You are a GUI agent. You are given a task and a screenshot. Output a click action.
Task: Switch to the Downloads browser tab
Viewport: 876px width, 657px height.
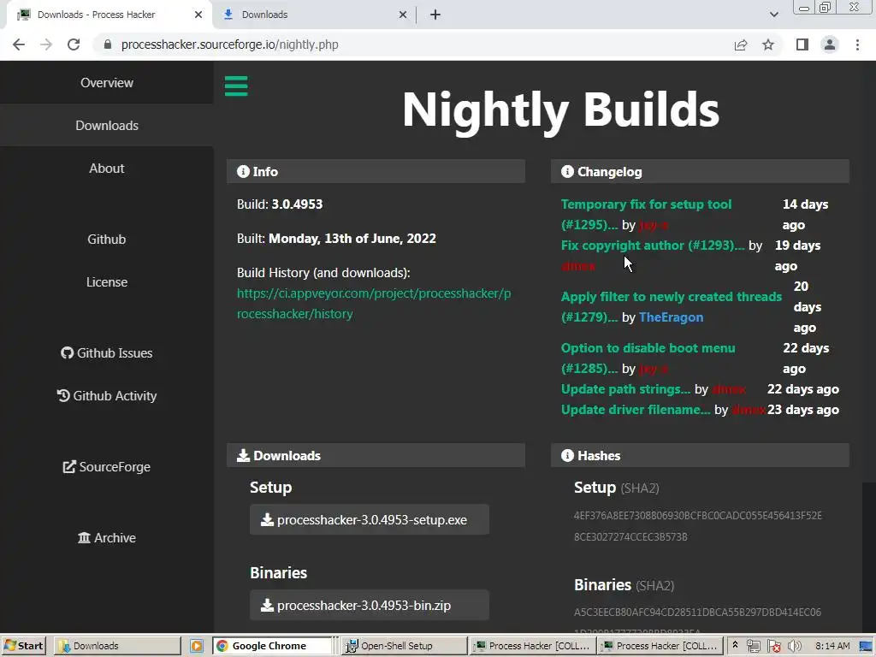tap(313, 15)
